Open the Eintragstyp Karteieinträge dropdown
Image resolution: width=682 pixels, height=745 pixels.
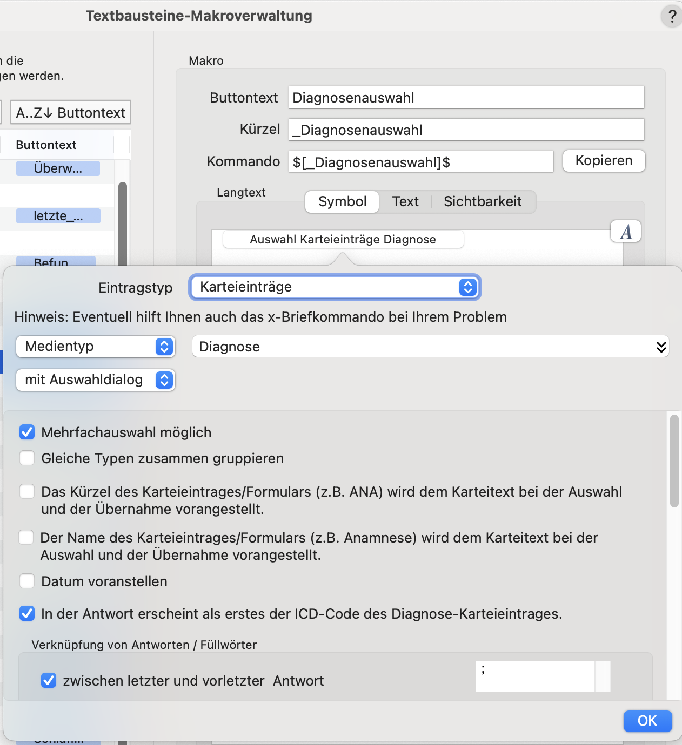coord(335,287)
